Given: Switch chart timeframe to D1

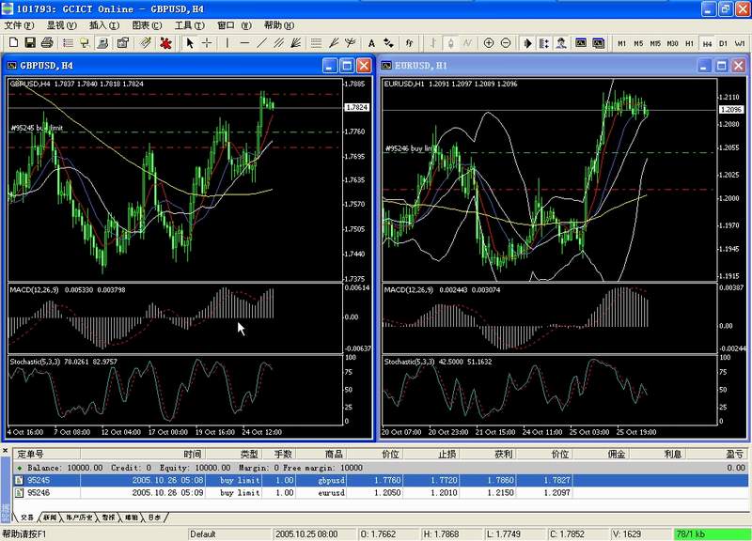Looking at the screenshot, I should coord(722,41).
